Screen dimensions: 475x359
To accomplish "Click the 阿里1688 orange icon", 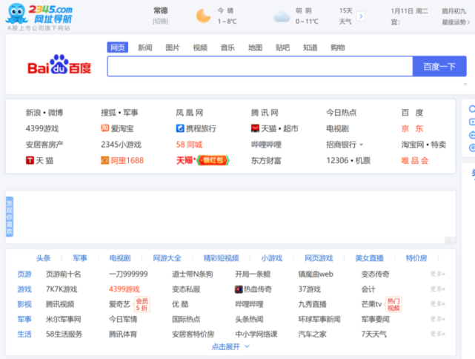I will tap(104, 160).
